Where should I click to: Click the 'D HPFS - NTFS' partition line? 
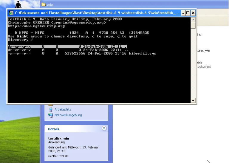[82, 33]
